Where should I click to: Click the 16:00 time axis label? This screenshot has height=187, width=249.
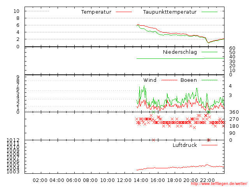(x=158, y=180)
